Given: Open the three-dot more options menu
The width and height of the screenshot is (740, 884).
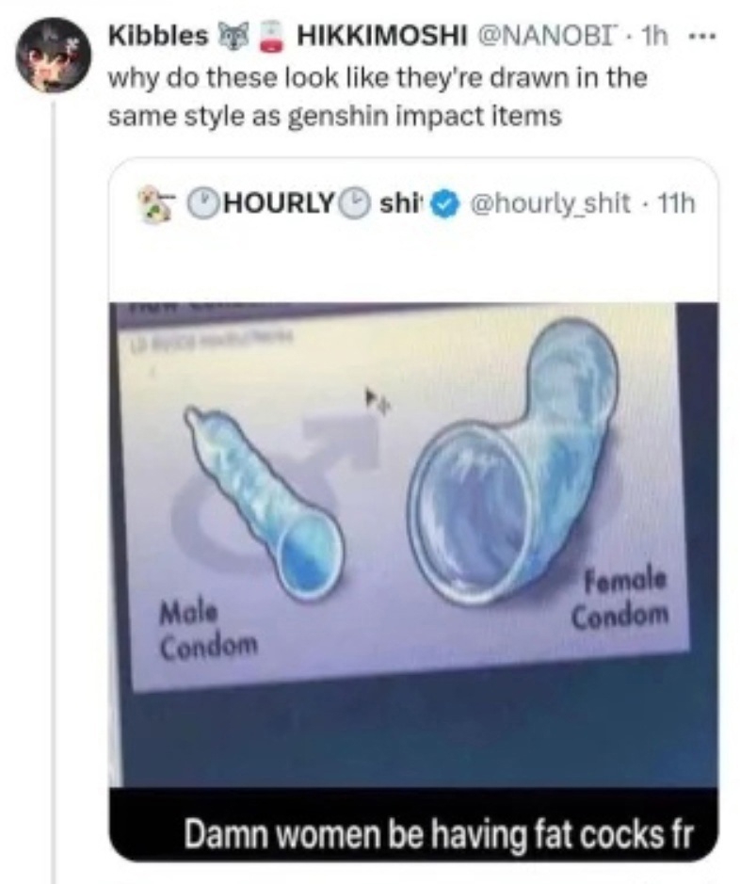Looking at the screenshot, I should click(702, 38).
